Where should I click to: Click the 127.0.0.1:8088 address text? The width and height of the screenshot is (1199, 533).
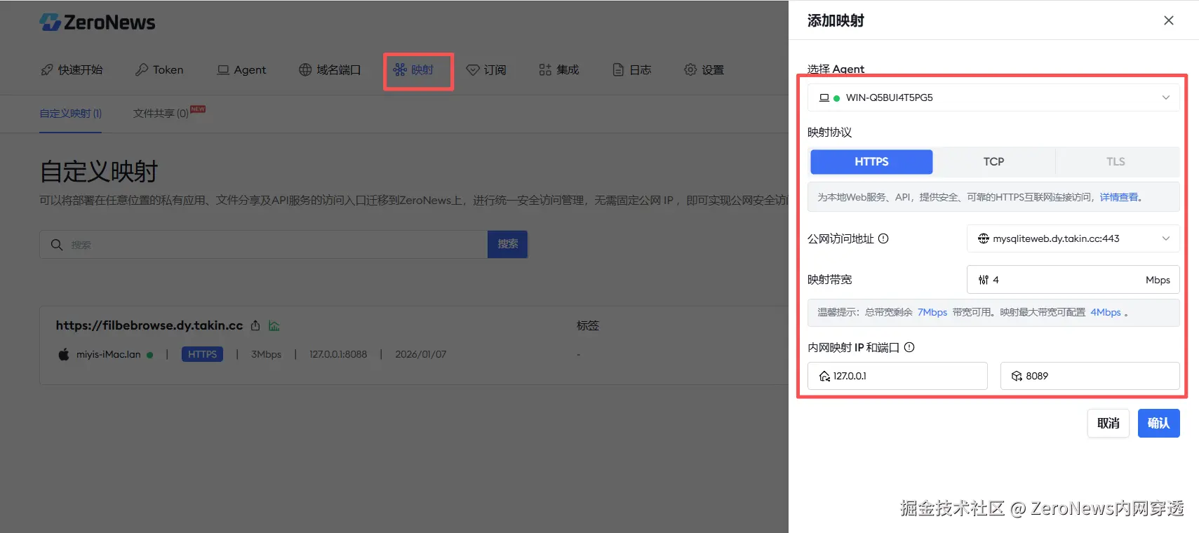tap(338, 354)
